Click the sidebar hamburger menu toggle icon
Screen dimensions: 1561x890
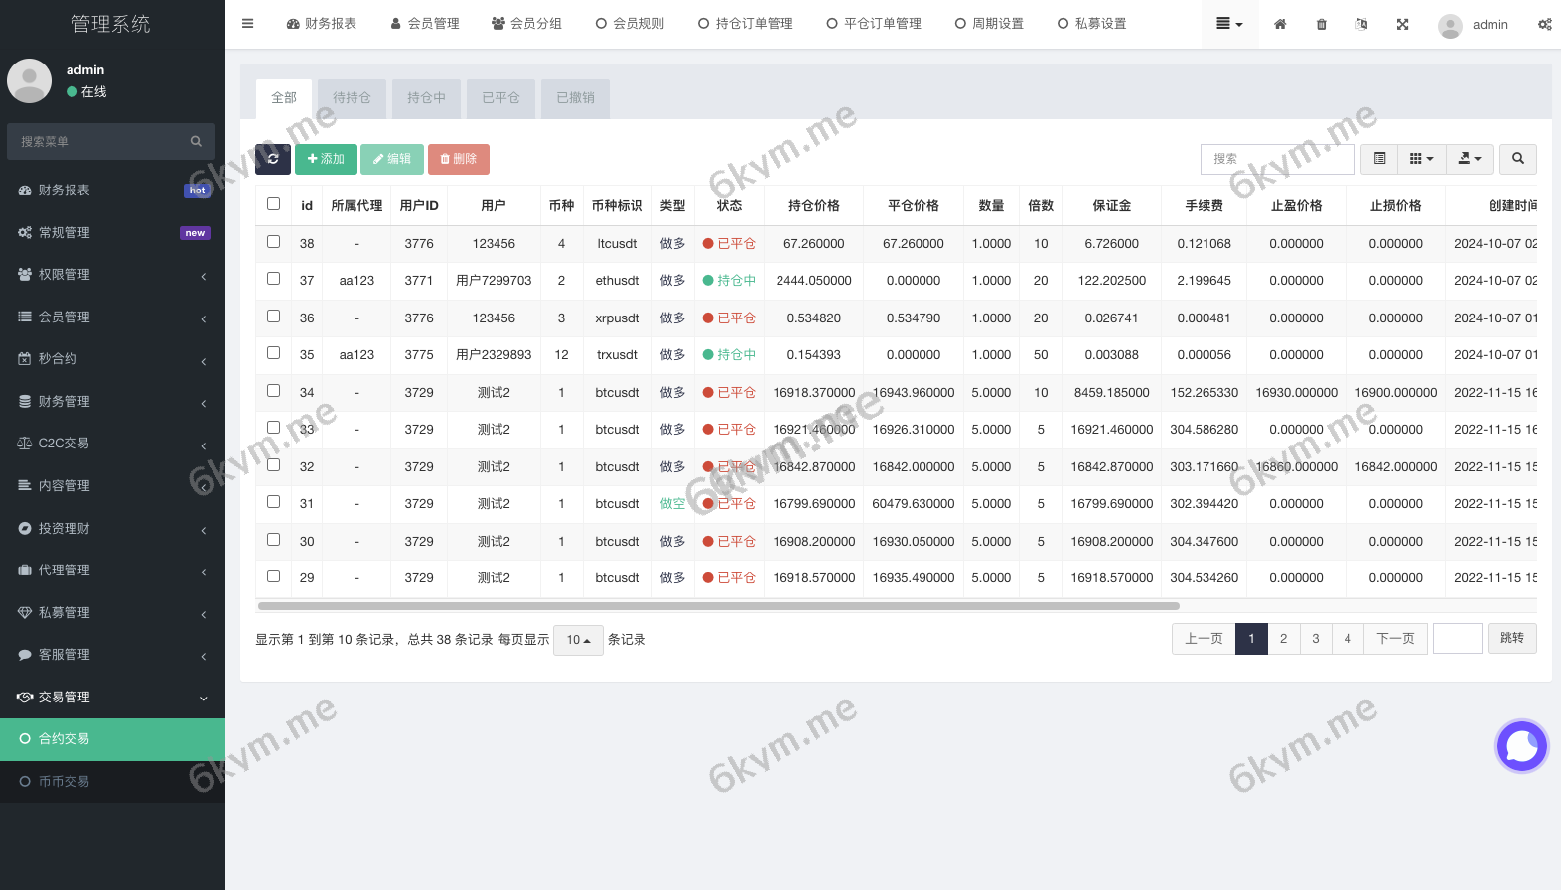(247, 24)
